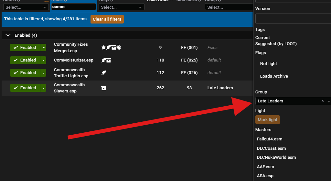Toggle Enabled for Community Fixes Merged.esp
331x181 pixels.
click(25, 48)
